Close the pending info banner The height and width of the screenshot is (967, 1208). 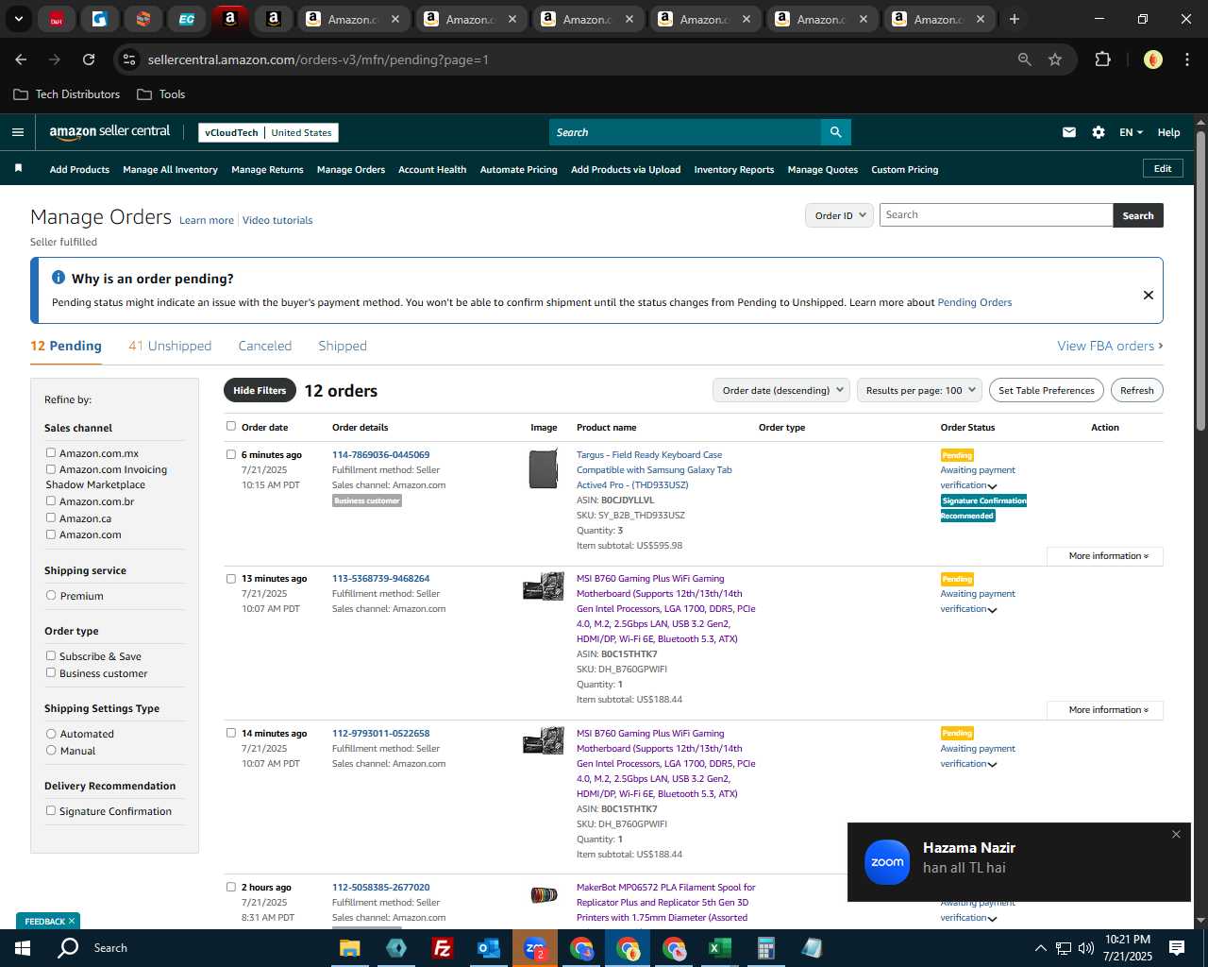(x=1149, y=295)
